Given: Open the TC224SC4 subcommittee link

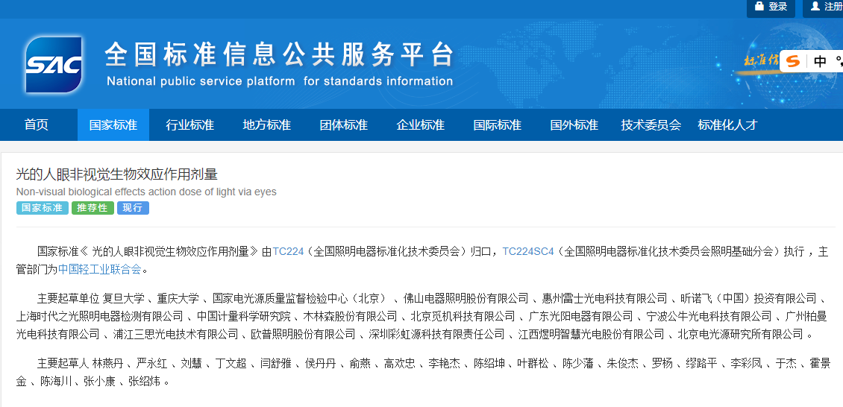Looking at the screenshot, I should pos(528,252).
